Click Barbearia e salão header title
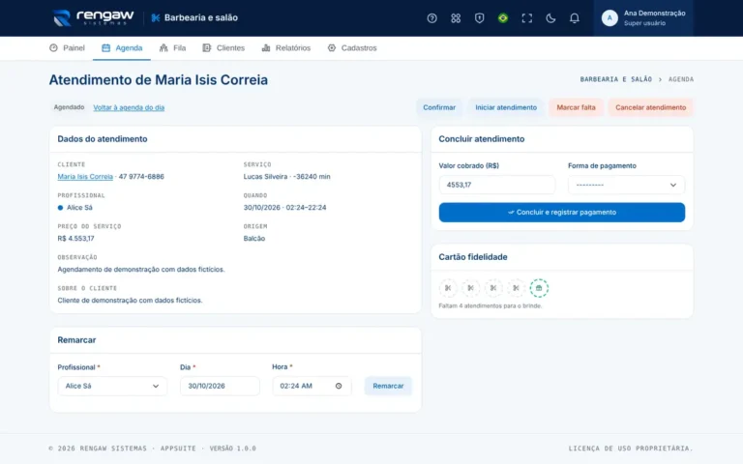 tap(201, 18)
